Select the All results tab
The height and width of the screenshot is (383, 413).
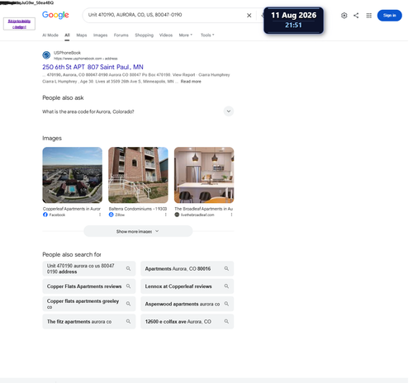(67, 35)
